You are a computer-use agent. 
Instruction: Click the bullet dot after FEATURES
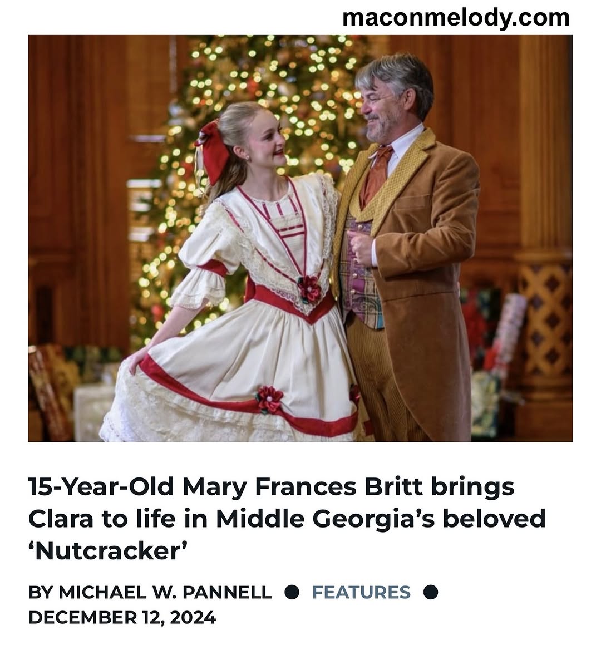(431, 592)
